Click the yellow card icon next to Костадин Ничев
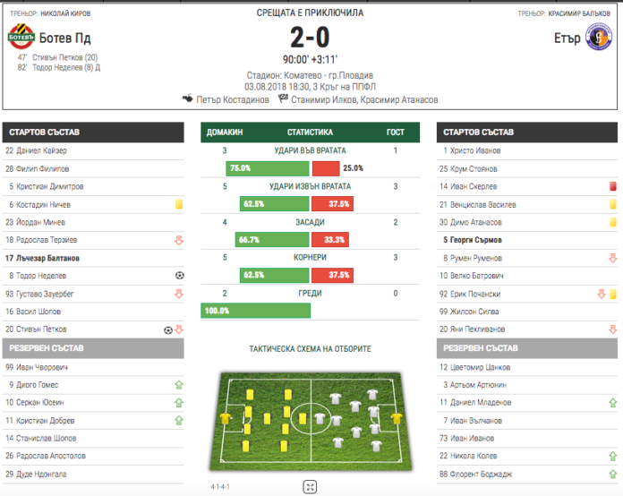Screen dimensions: 623x496 (179, 204)
